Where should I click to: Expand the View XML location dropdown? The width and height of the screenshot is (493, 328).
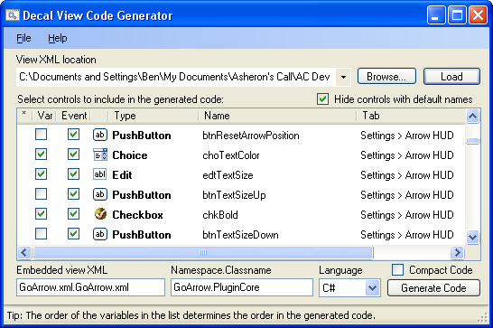point(343,77)
